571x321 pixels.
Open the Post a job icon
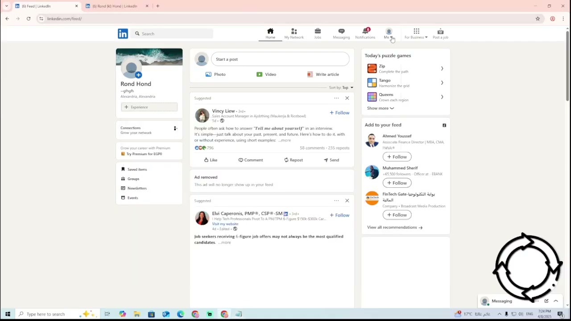[440, 33]
